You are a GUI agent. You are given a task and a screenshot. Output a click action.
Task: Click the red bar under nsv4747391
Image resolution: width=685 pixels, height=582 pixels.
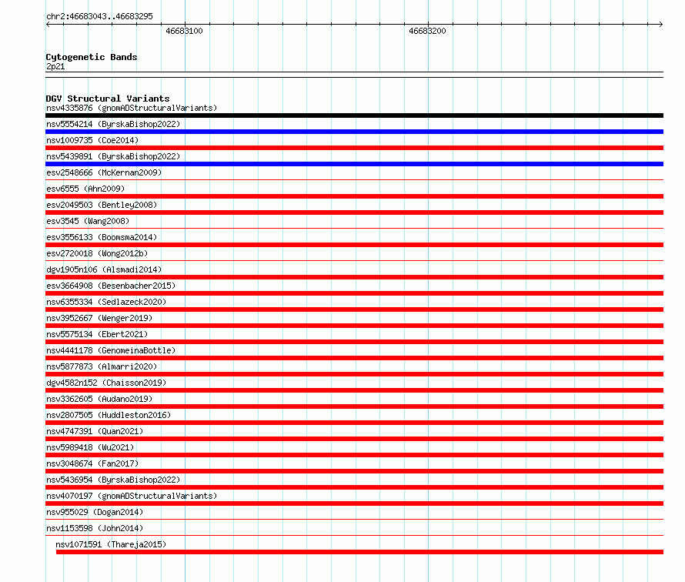(354, 439)
